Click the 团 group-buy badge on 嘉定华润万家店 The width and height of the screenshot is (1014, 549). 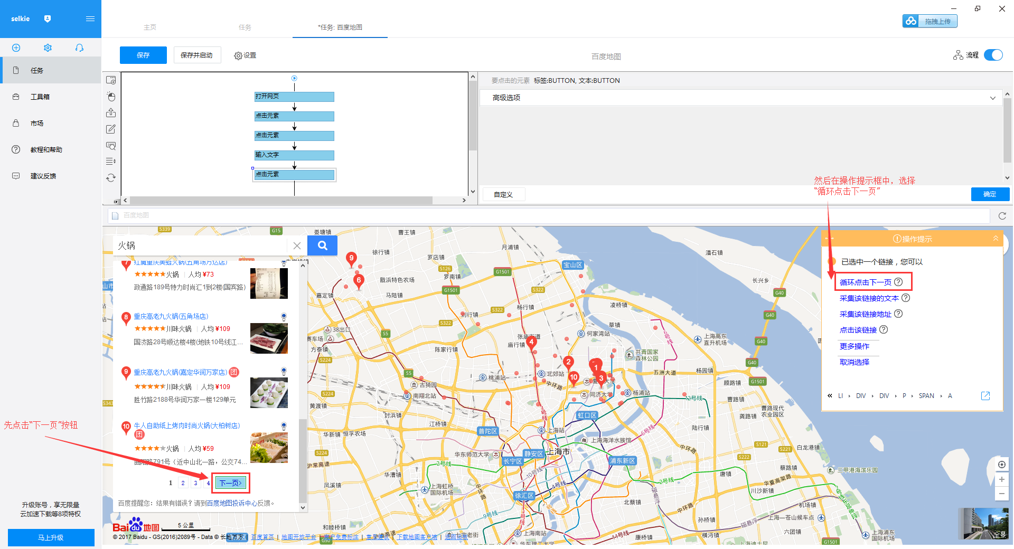tap(234, 372)
